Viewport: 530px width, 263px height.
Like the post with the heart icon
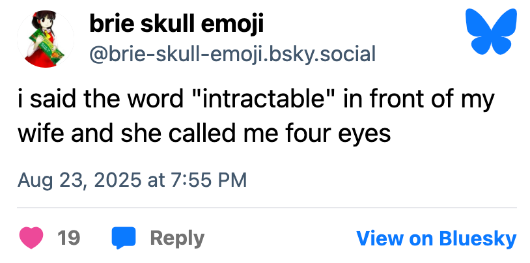point(31,238)
